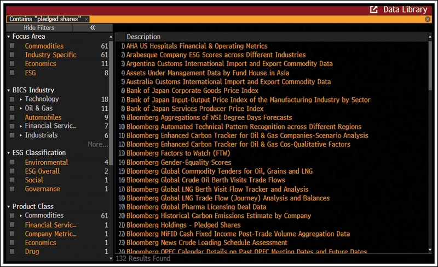The image size is (438, 267).
Task: Expand the Technology industry tree node
Action: (x=21, y=99)
